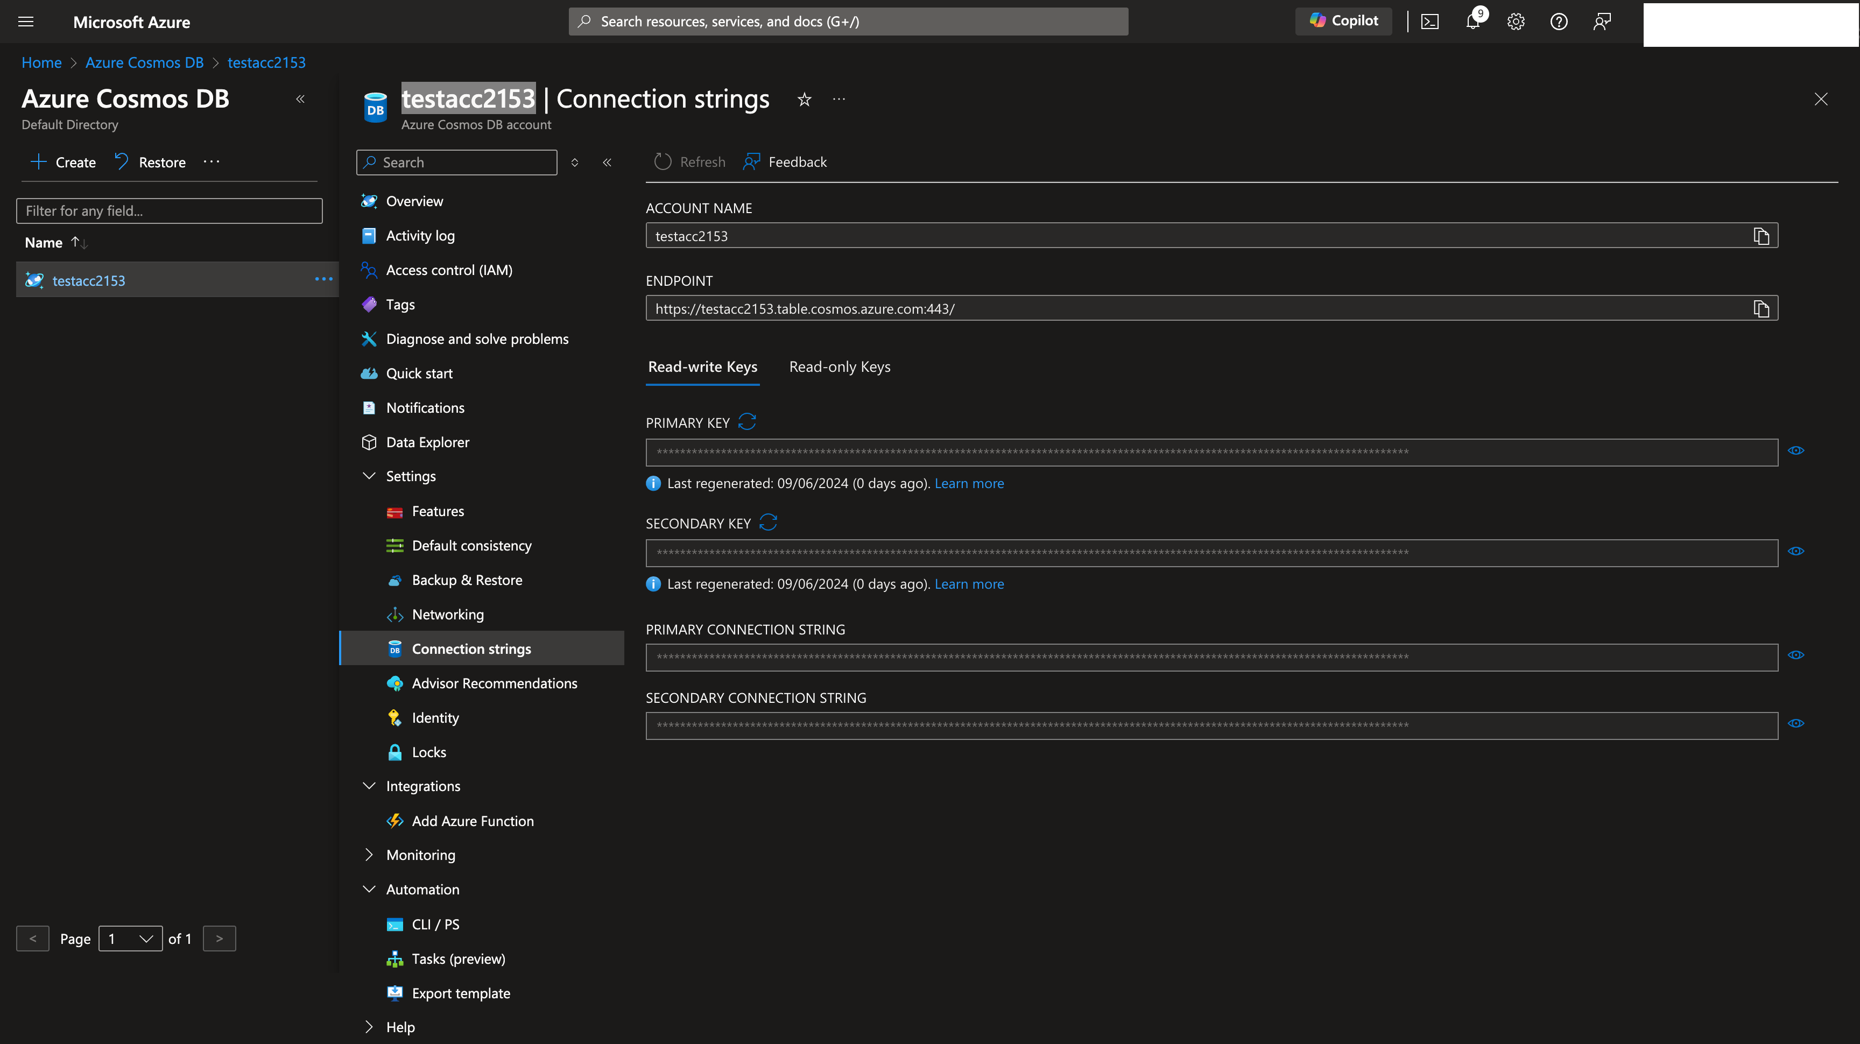The image size is (1860, 1044).
Task: Pin Connection strings page to dashboard
Action: point(804,100)
